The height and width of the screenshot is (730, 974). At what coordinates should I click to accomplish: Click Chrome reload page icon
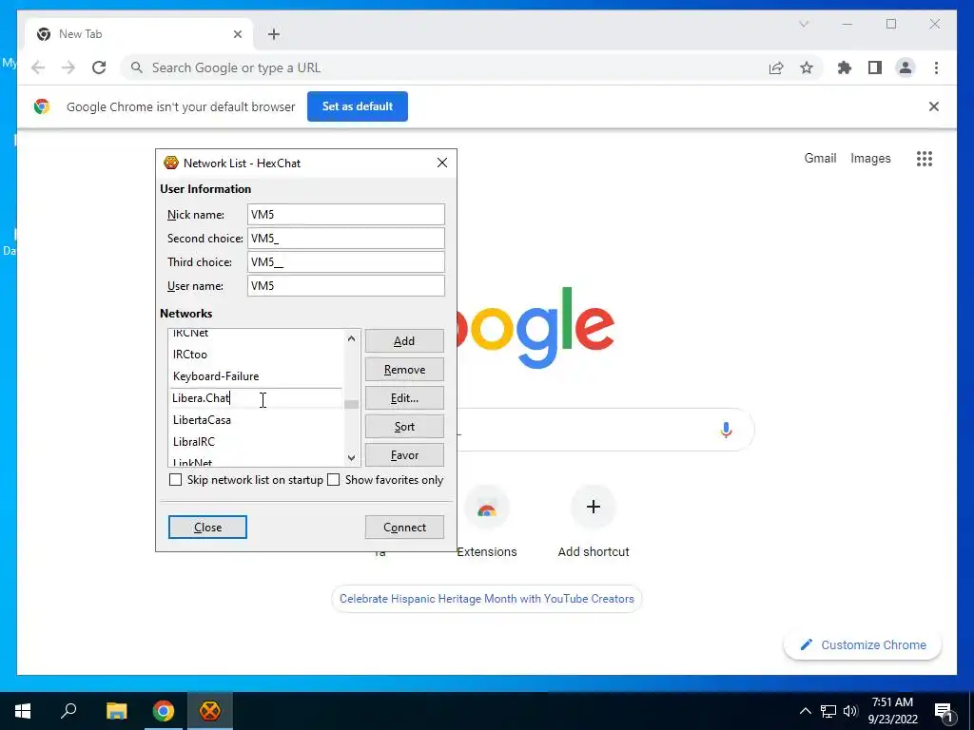pyautogui.click(x=99, y=67)
